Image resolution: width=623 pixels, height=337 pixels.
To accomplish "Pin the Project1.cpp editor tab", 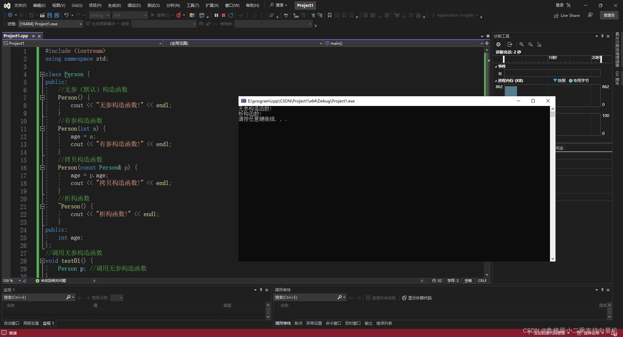I will pyautogui.click(x=33, y=36).
